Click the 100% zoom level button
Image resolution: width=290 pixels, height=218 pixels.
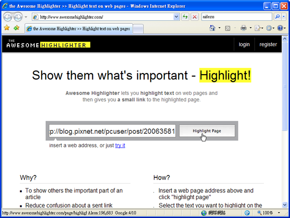[x=265, y=213]
